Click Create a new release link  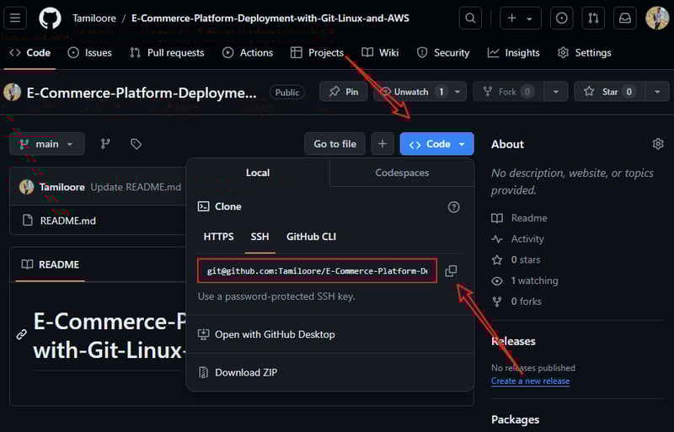pos(530,381)
